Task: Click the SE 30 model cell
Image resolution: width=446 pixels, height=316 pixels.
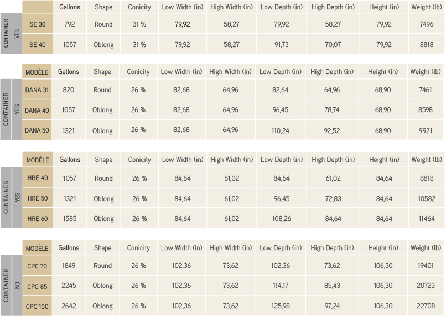Action: point(38,24)
